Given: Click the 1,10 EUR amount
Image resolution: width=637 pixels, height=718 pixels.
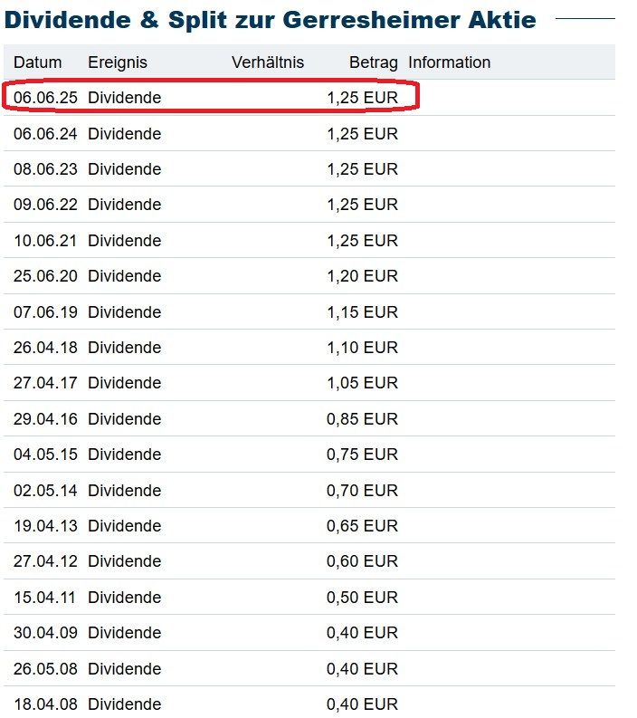Looking at the screenshot, I should pyautogui.click(x=362, y=348).
